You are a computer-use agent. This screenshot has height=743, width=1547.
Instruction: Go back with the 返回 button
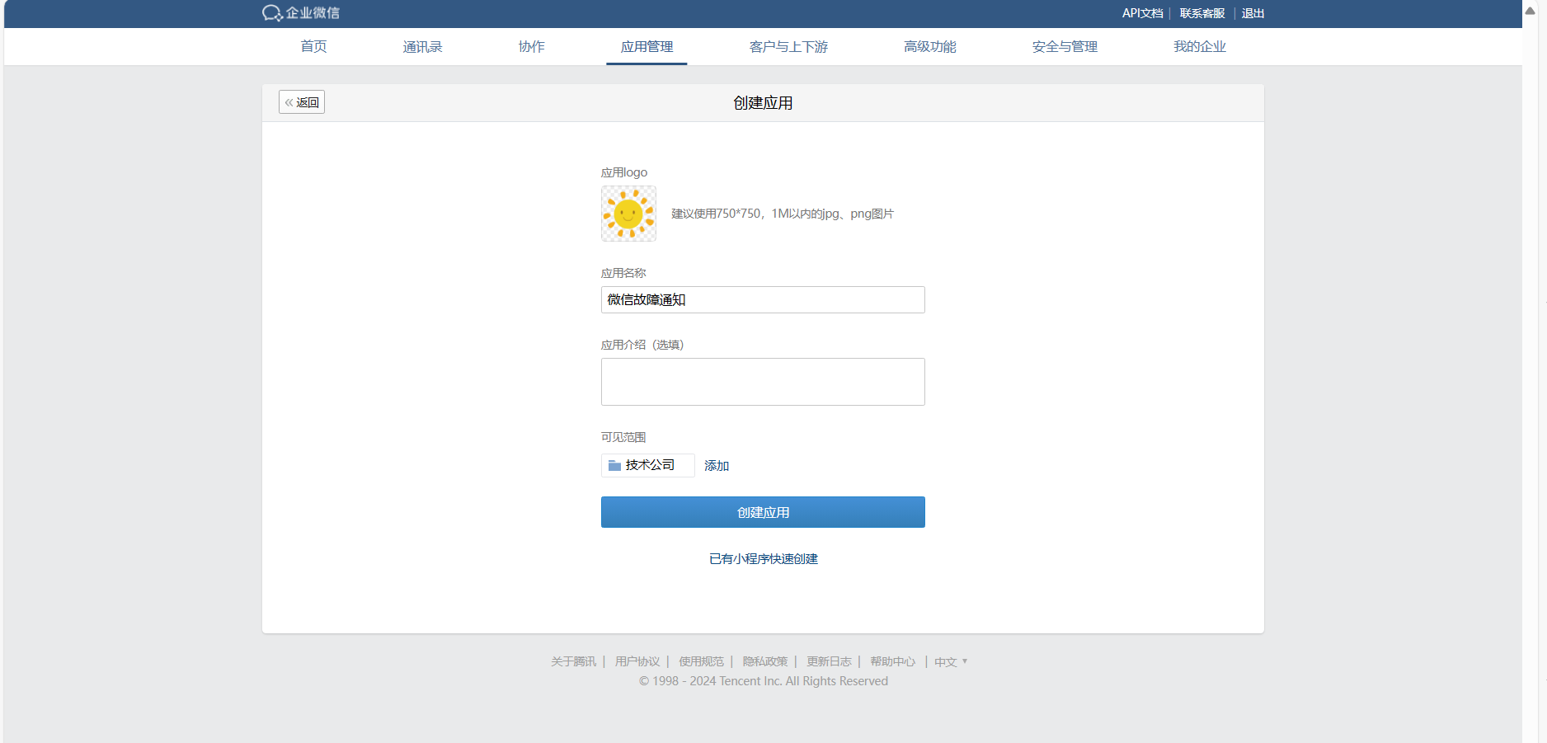[x=302, y=102]
